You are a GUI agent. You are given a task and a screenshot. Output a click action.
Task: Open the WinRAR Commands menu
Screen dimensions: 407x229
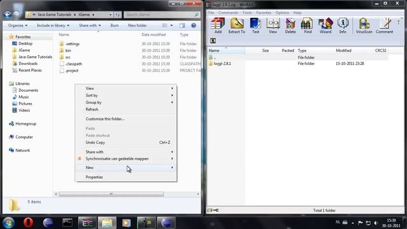(x=228, y=13)
